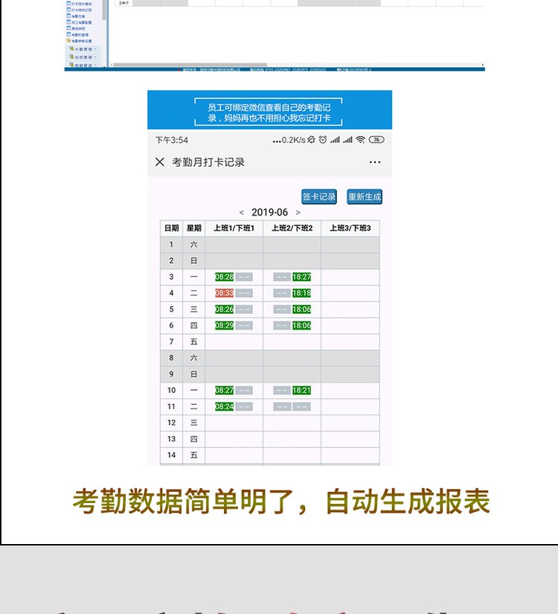Tap the alarm clock status icon

[x=322, y=140]
